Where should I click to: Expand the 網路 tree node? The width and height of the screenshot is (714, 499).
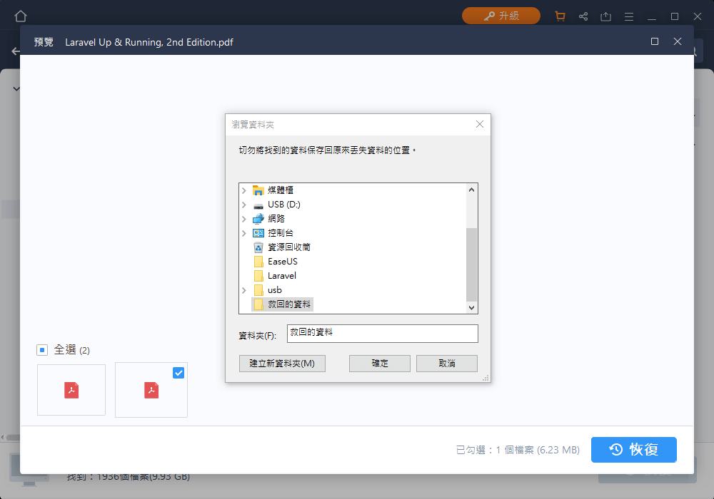point(245,218)
